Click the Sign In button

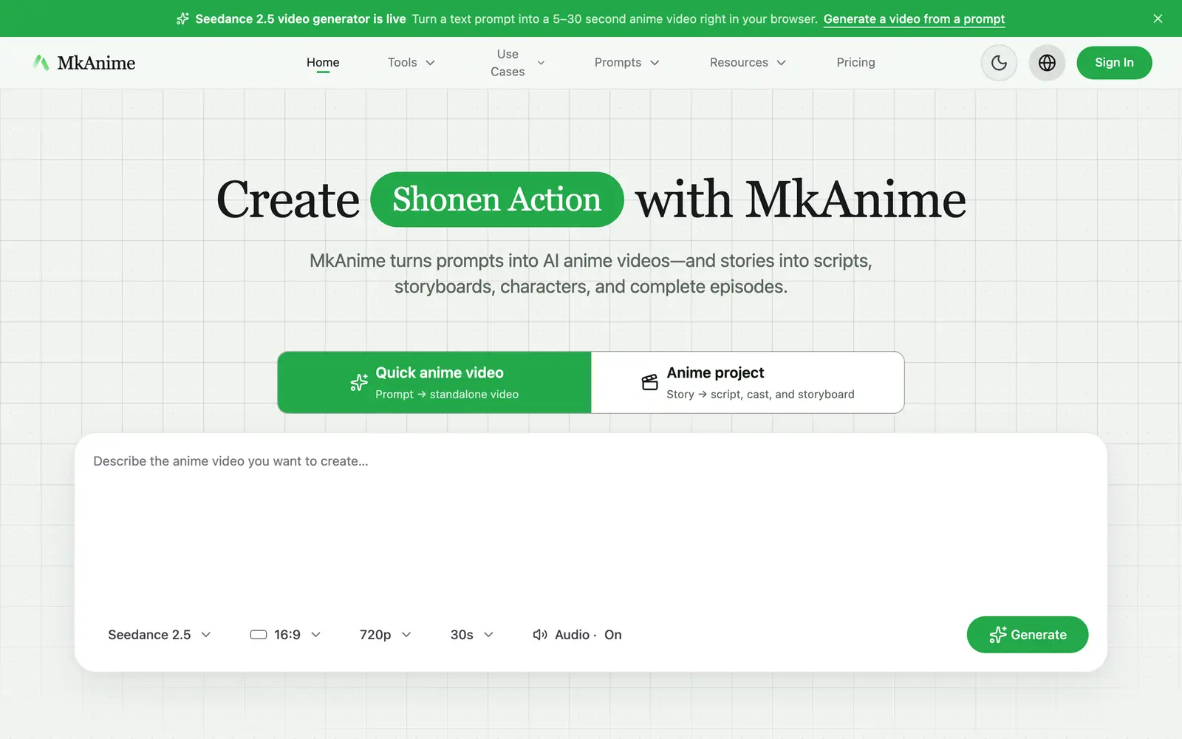[1114, 63]
